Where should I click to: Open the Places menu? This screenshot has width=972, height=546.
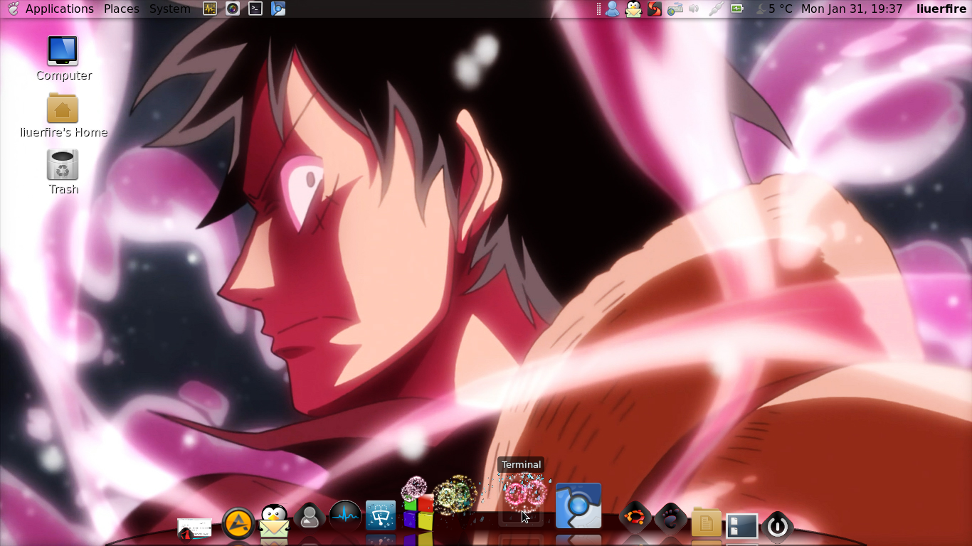[x=122, y=9]
